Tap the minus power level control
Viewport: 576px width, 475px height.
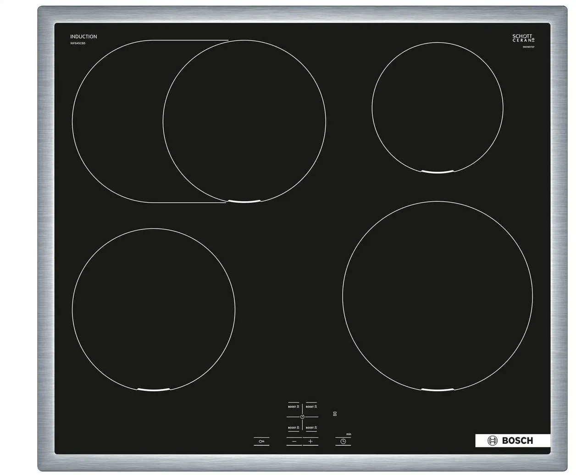pos(294,442)
